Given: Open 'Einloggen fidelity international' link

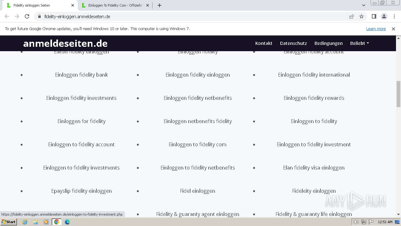Looking at the screenshot, I should (x=314, y=75).
